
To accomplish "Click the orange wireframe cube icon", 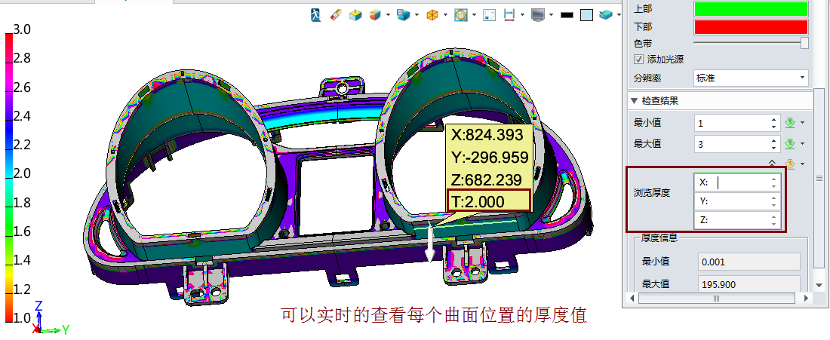I will click(432, 14).
